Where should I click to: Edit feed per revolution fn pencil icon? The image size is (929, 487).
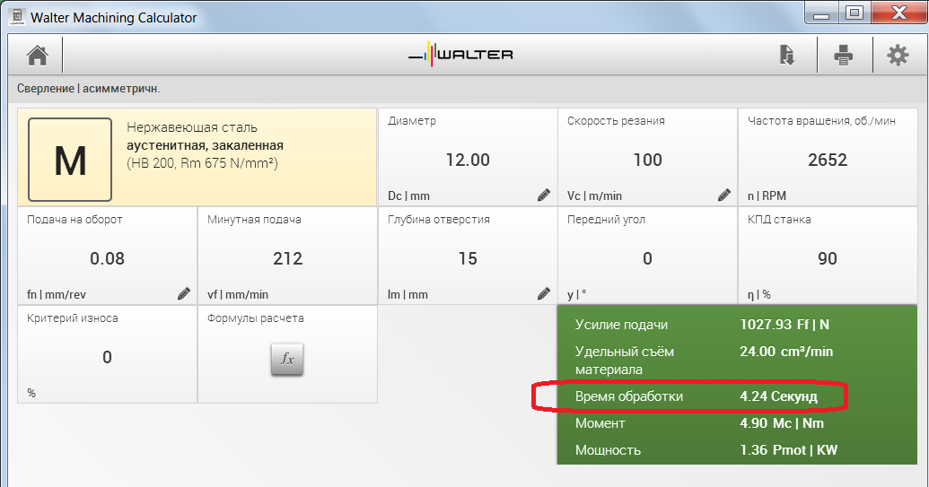184,293
